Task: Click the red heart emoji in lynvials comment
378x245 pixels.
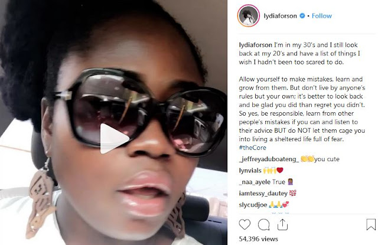Action: 279,171
